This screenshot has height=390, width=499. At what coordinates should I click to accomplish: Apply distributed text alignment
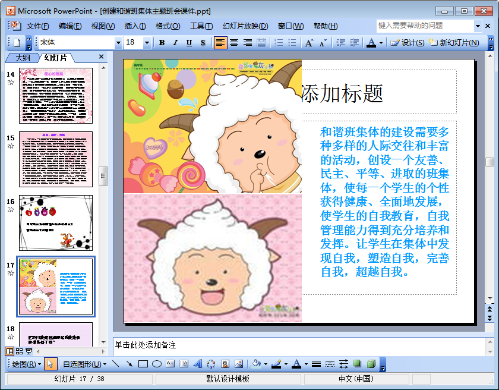click(261, 43)
